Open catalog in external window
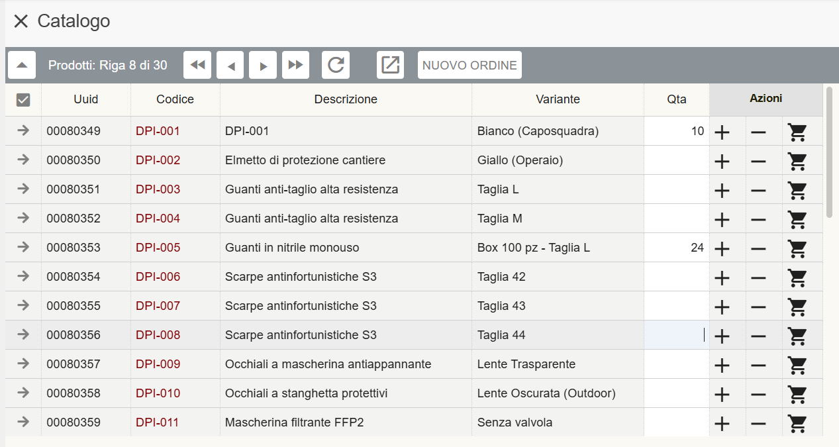The image size is (839, 447). point(391,66)
